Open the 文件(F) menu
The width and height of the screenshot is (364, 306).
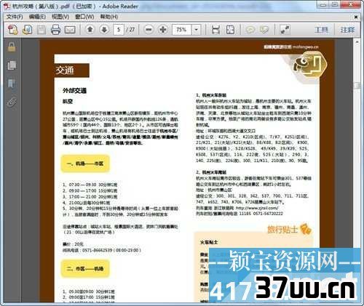[15, 17]
